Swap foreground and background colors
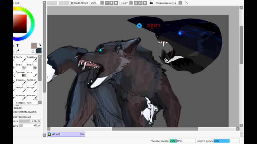 tap(40, 44)
